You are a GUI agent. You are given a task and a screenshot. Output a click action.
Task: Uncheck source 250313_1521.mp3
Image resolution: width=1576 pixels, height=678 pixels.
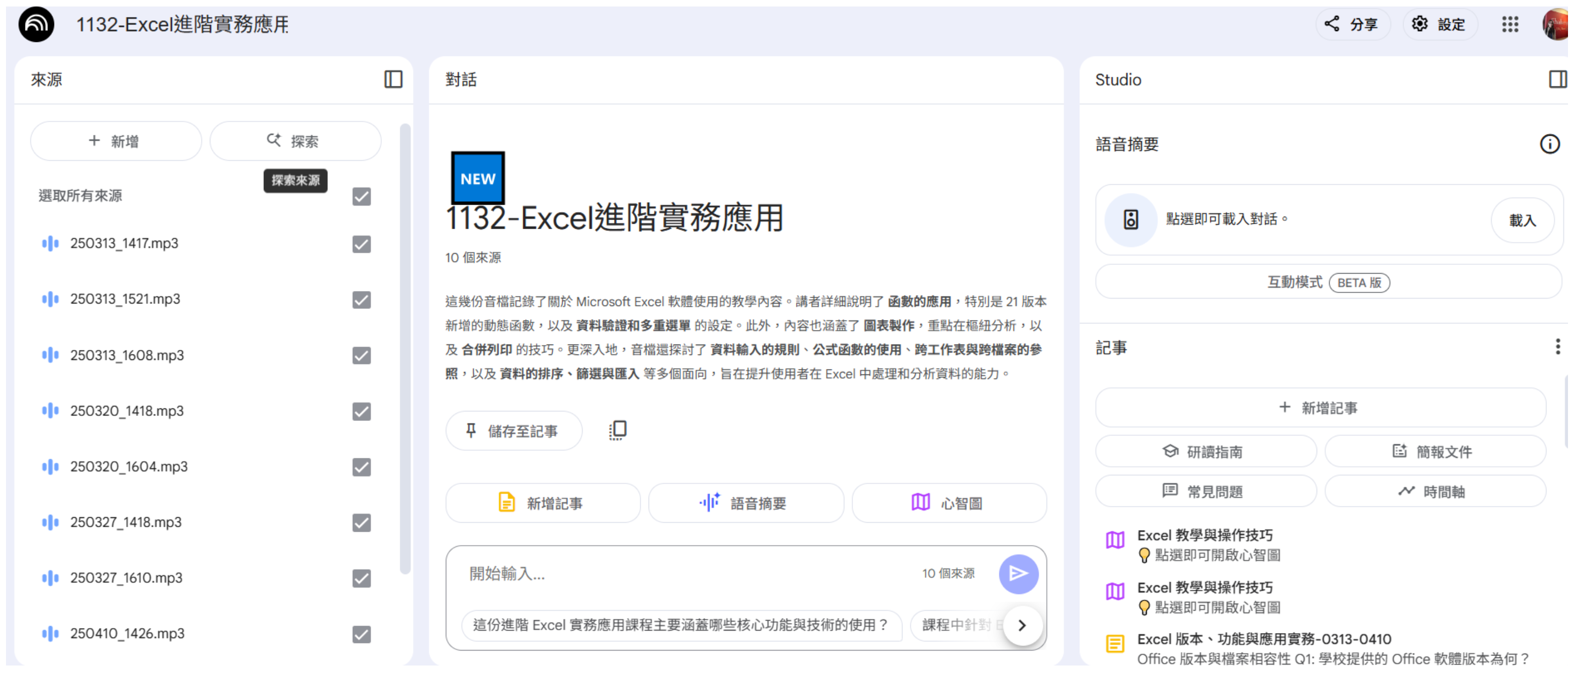click(x=361, y=300)
